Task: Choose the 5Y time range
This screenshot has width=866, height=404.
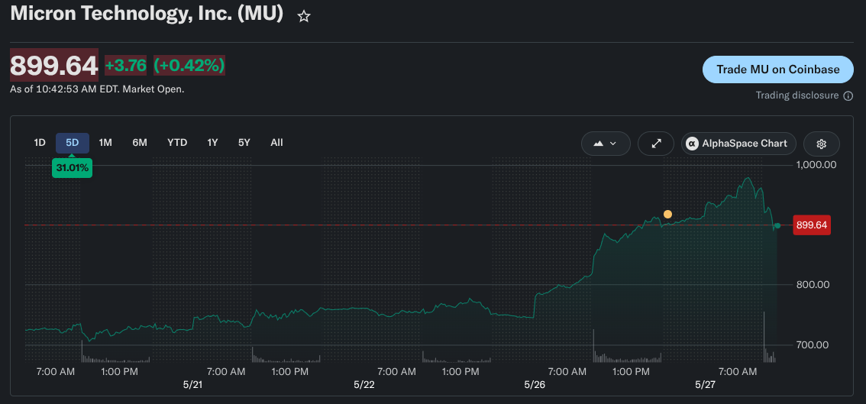Action: click(244, 143)
